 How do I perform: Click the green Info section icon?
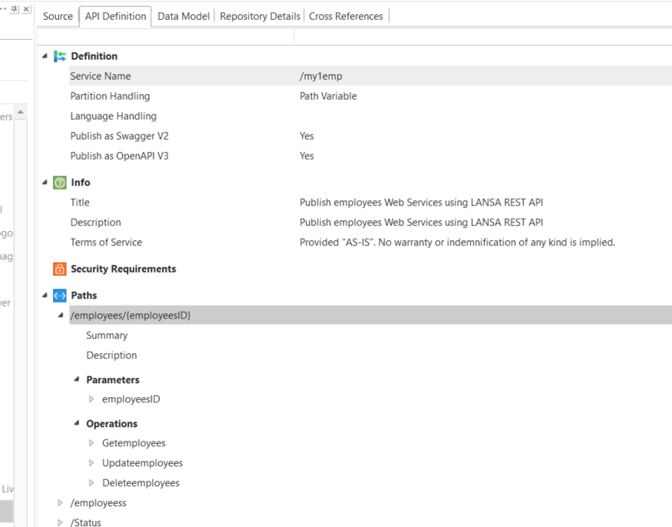pyautogui.click(x=59, y=183)
